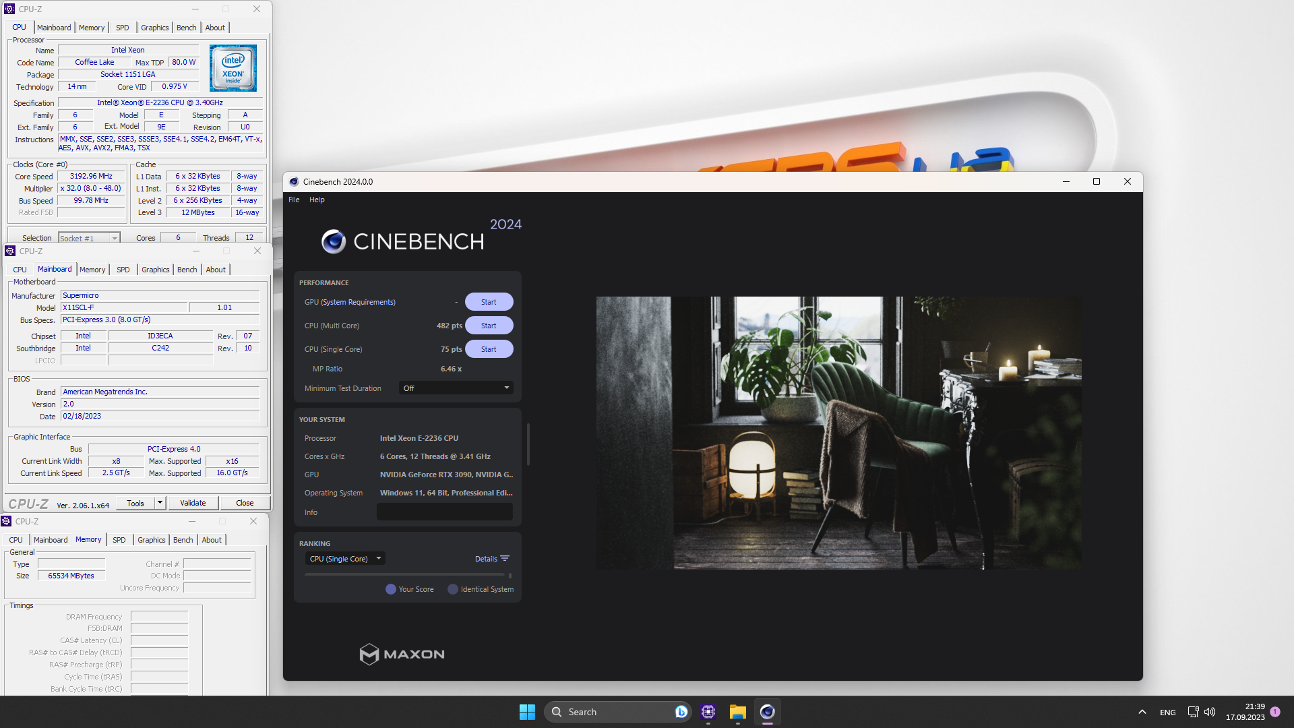
Task: Click the CPU-Z Memory window title icon
Action: 6,522
